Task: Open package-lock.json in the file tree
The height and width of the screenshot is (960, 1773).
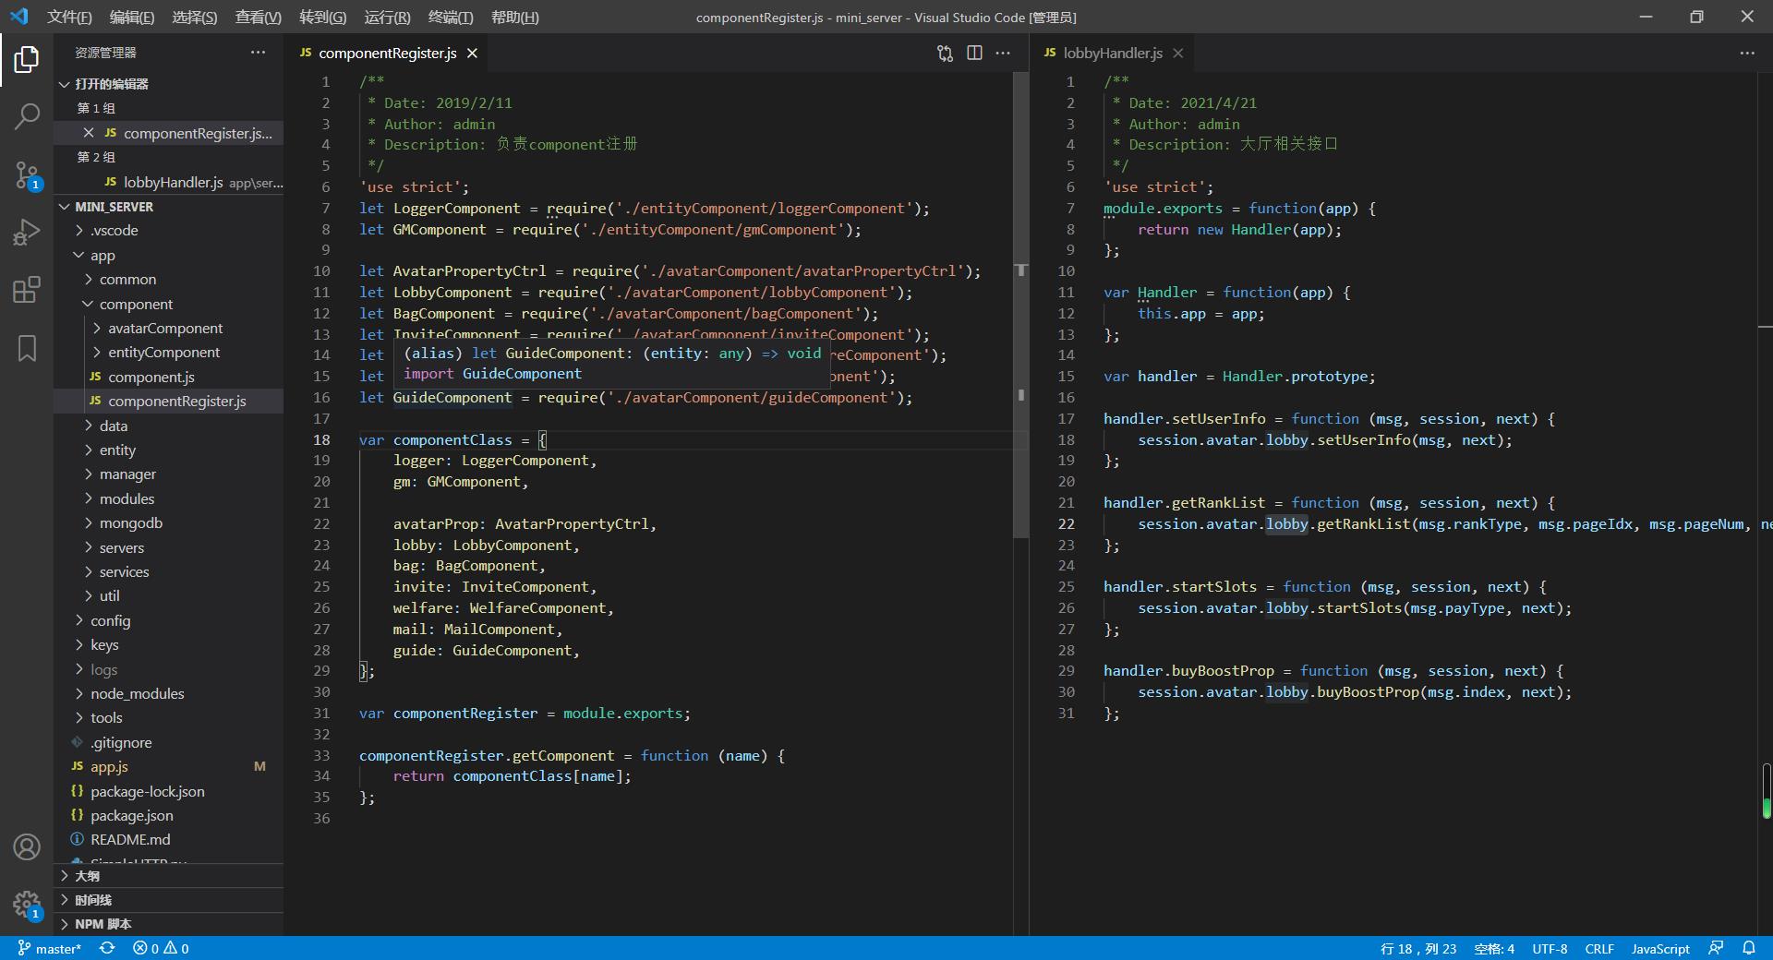Action: click(x=168, y=792)
